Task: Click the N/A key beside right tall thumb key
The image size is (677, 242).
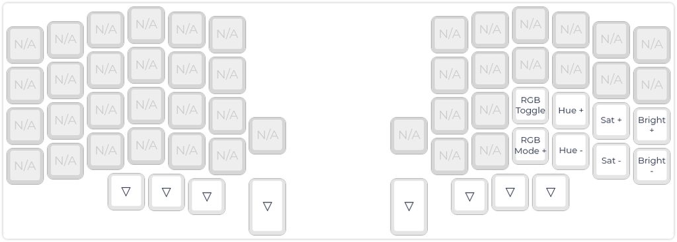Action: click(x=409, y=135)
